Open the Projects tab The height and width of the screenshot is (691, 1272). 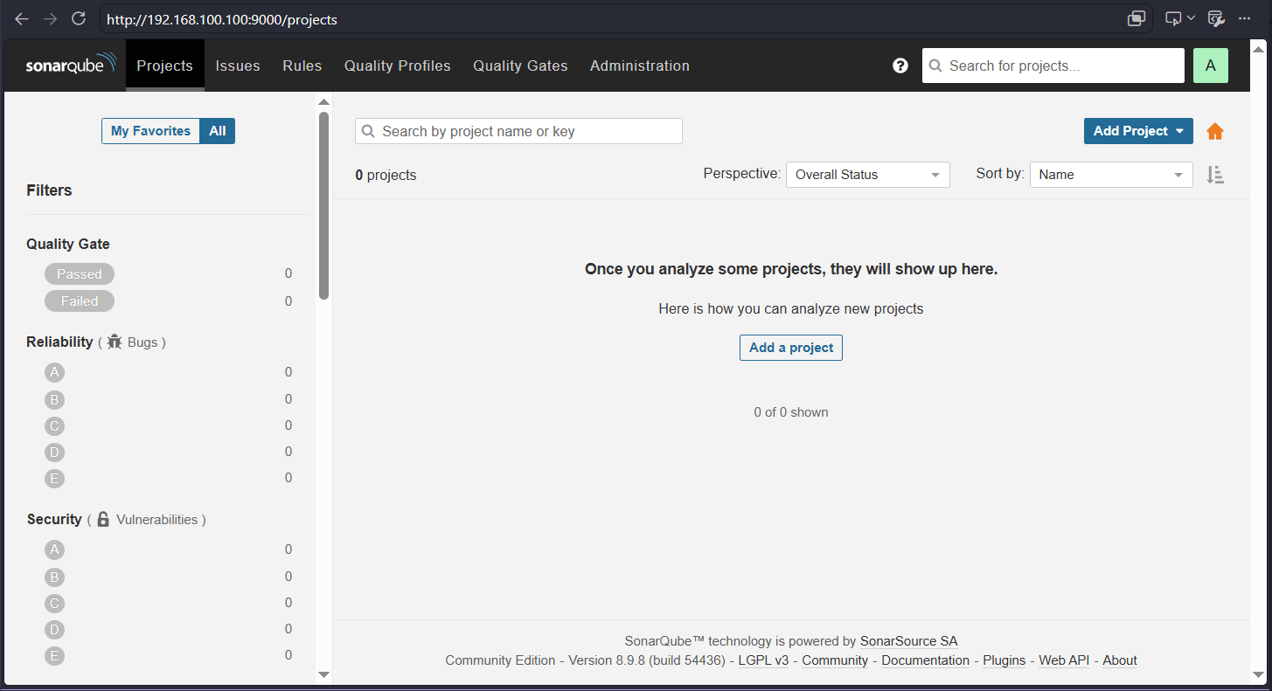pos(165,66)
